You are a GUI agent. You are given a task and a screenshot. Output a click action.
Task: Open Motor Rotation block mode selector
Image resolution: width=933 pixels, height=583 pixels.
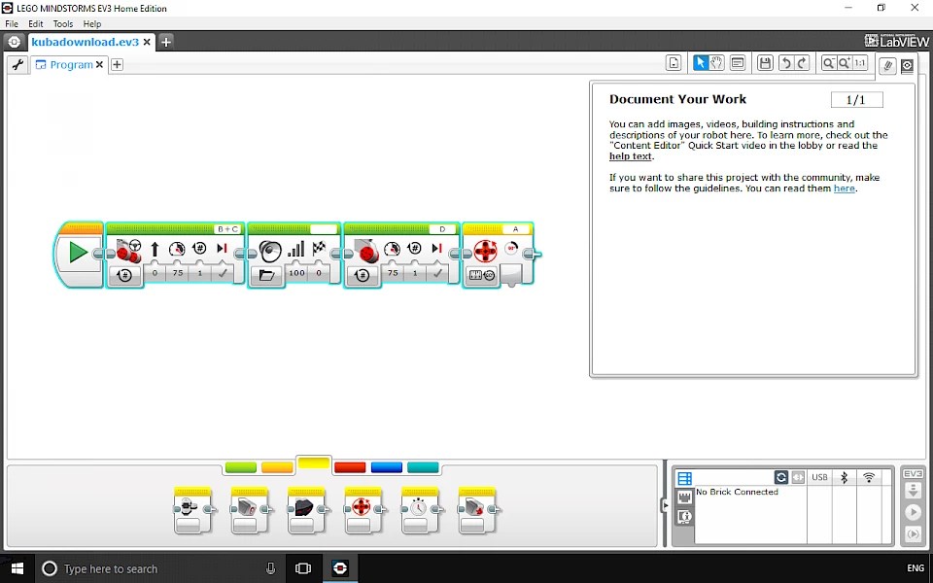point(482,275)
